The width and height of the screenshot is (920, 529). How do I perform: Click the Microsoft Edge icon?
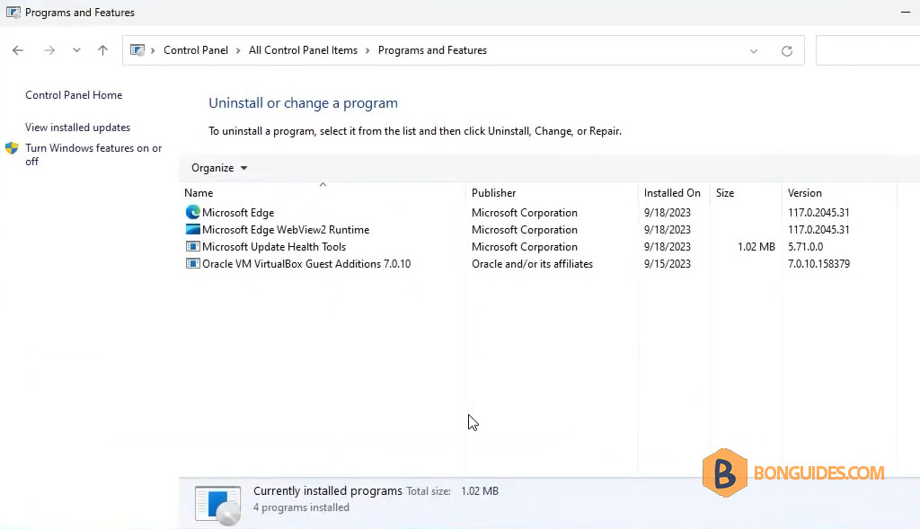192,212
